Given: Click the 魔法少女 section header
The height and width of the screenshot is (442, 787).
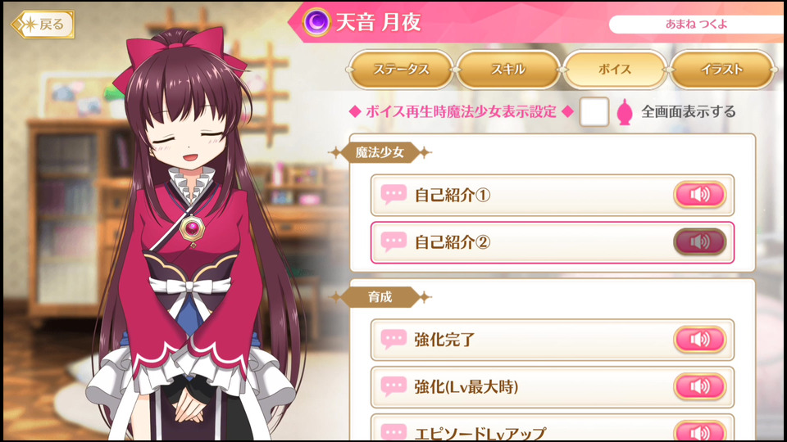Looking at the screenshot, I should (x=380, y=152).
